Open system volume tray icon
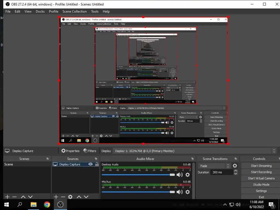Image resolution: width=280 pixels, height=210 pixels. point(238,205)
